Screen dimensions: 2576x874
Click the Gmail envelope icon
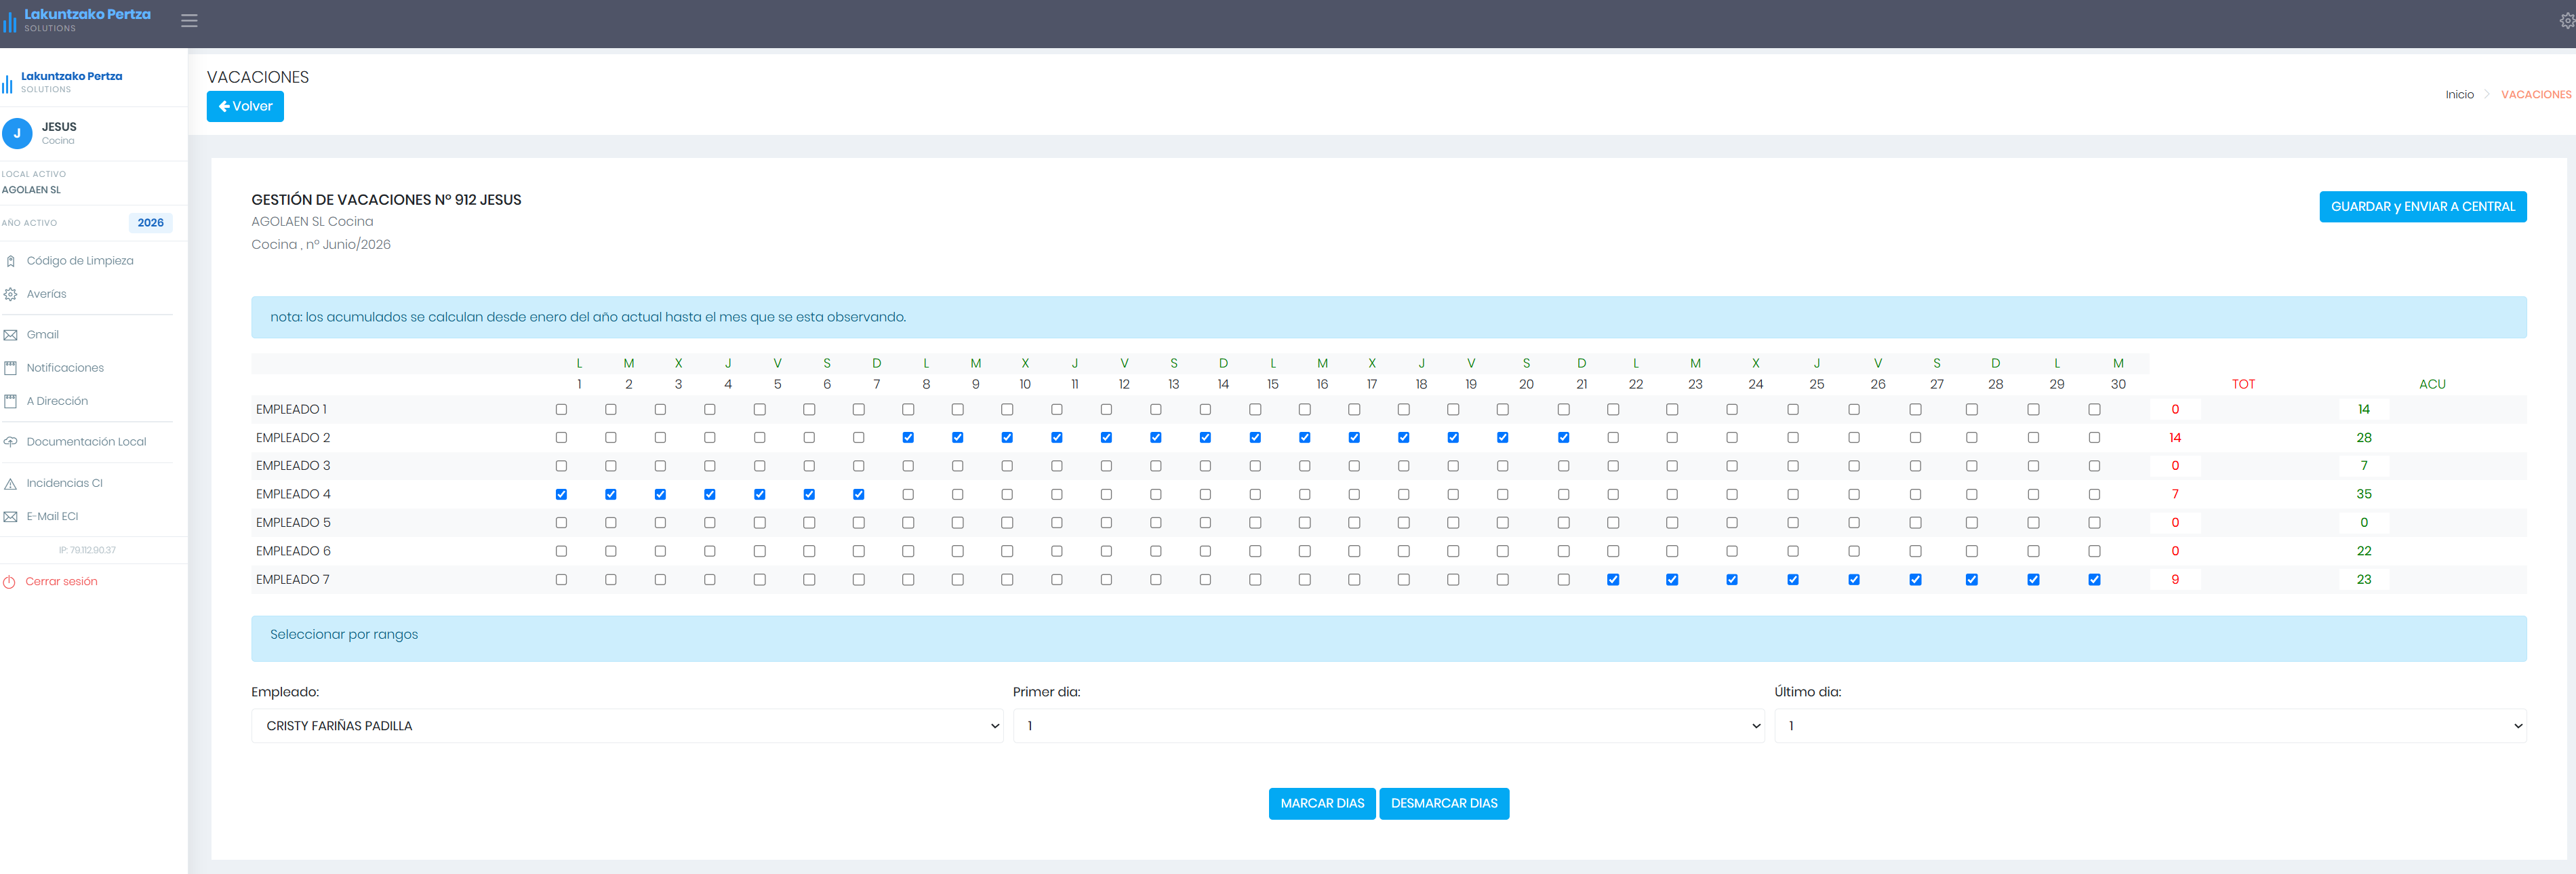tap(11, 335)
